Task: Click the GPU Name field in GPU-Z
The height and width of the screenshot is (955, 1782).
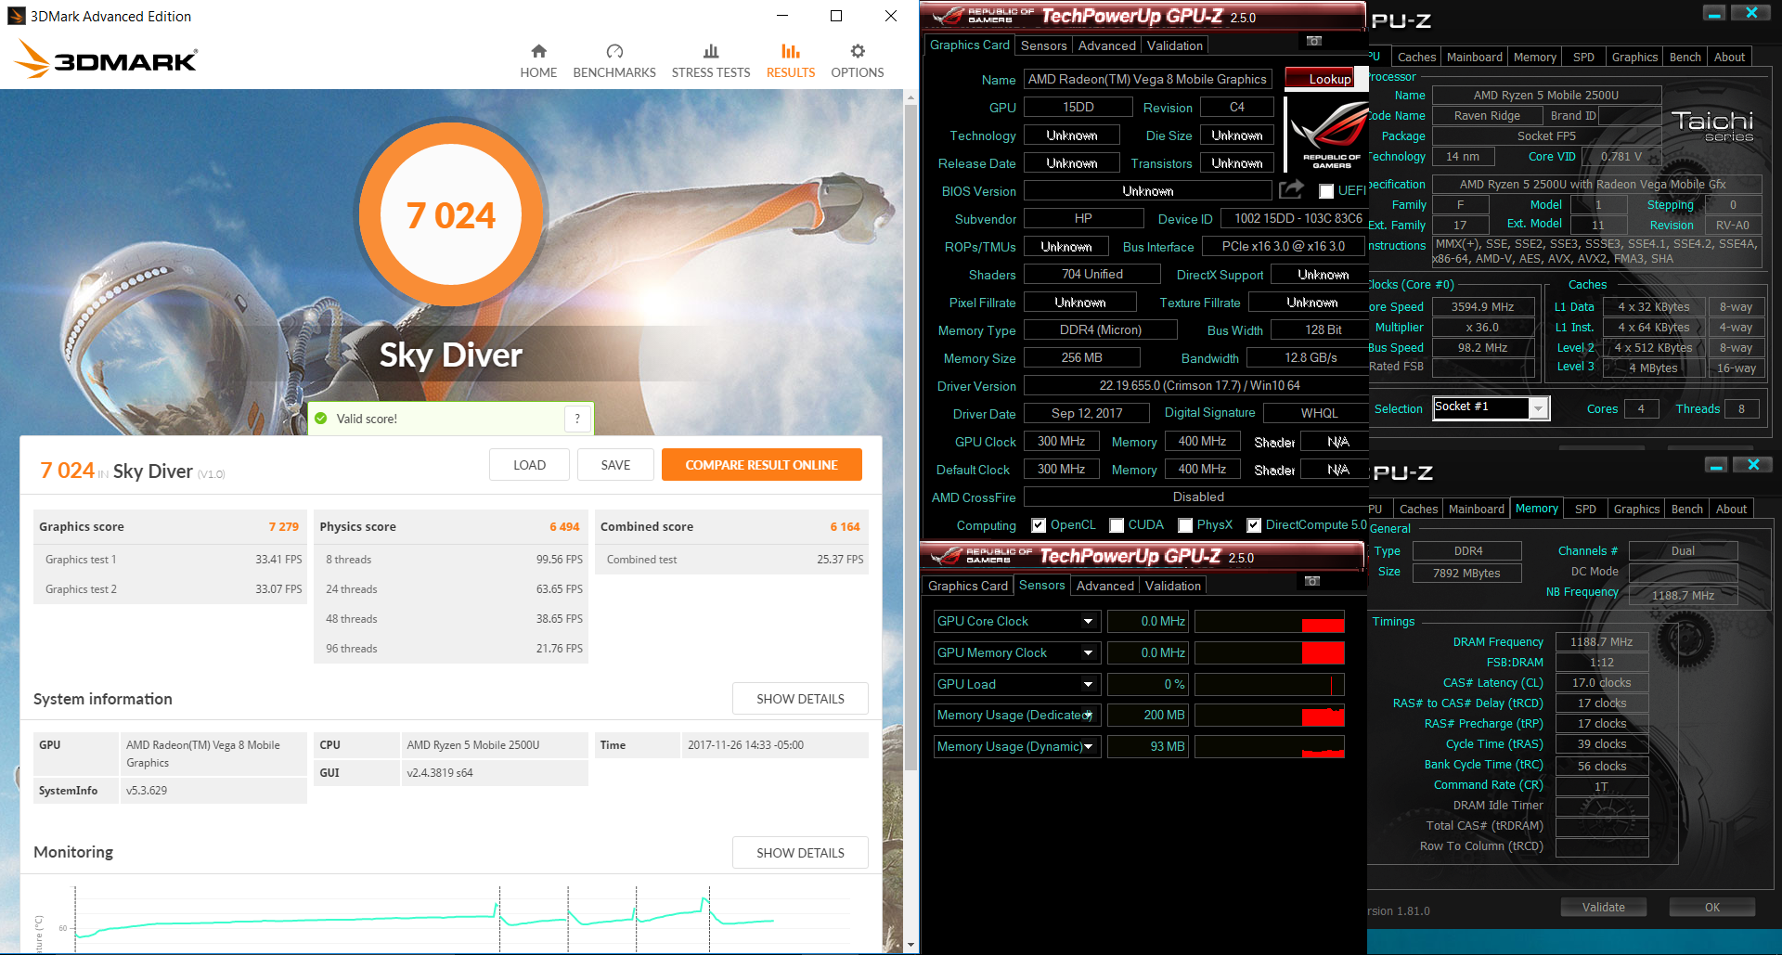Action: pyautogui.click(x=1147, y=79)
